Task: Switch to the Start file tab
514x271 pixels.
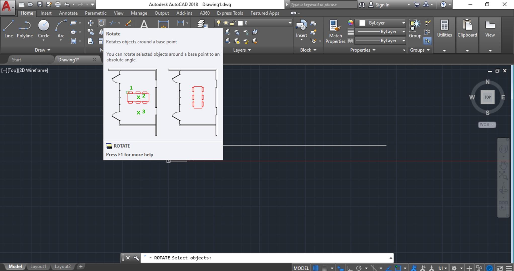Action: [16, 60]
